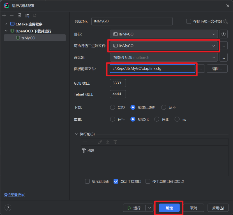Viewport: 233px width, 215px height.
Task: Open the help question mark
Action: point(8,208)
